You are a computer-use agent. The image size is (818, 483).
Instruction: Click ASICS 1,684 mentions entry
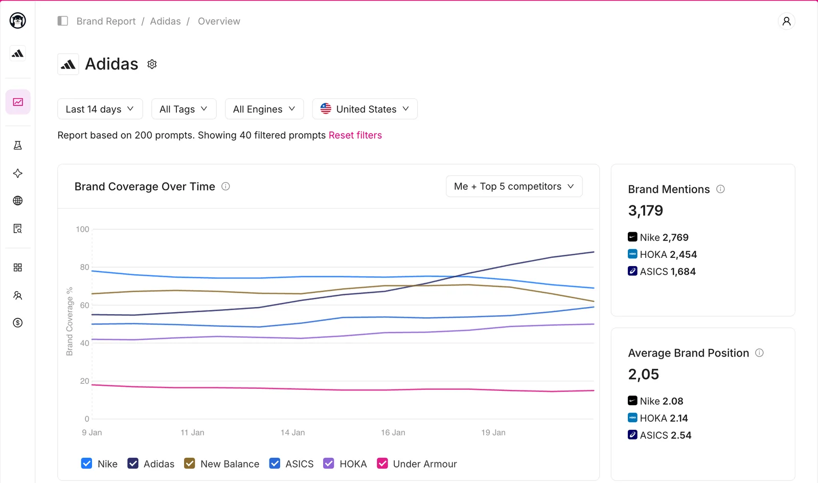pyautogui.click(x=662, y=271)
